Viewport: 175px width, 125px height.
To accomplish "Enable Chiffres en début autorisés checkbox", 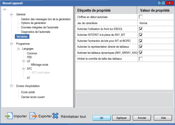I will [x=141, y=17].
